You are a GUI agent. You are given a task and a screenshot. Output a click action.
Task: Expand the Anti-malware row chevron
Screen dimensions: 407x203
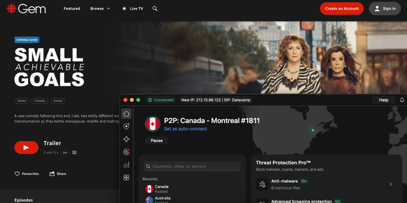click(x=391, y=184)
